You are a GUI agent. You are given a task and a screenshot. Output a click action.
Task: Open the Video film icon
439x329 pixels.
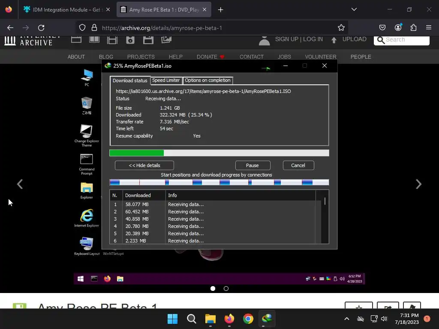point(112,40)
